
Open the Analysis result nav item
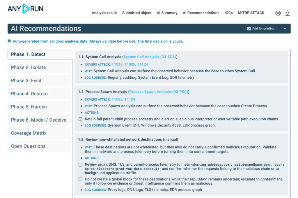click(x=104, y=13)
